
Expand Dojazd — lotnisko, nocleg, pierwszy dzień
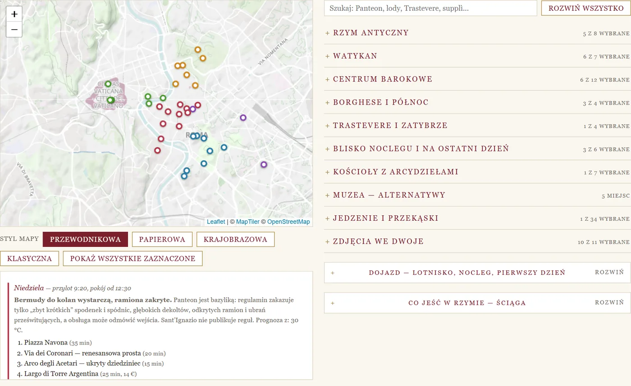(x=477, y=272)
